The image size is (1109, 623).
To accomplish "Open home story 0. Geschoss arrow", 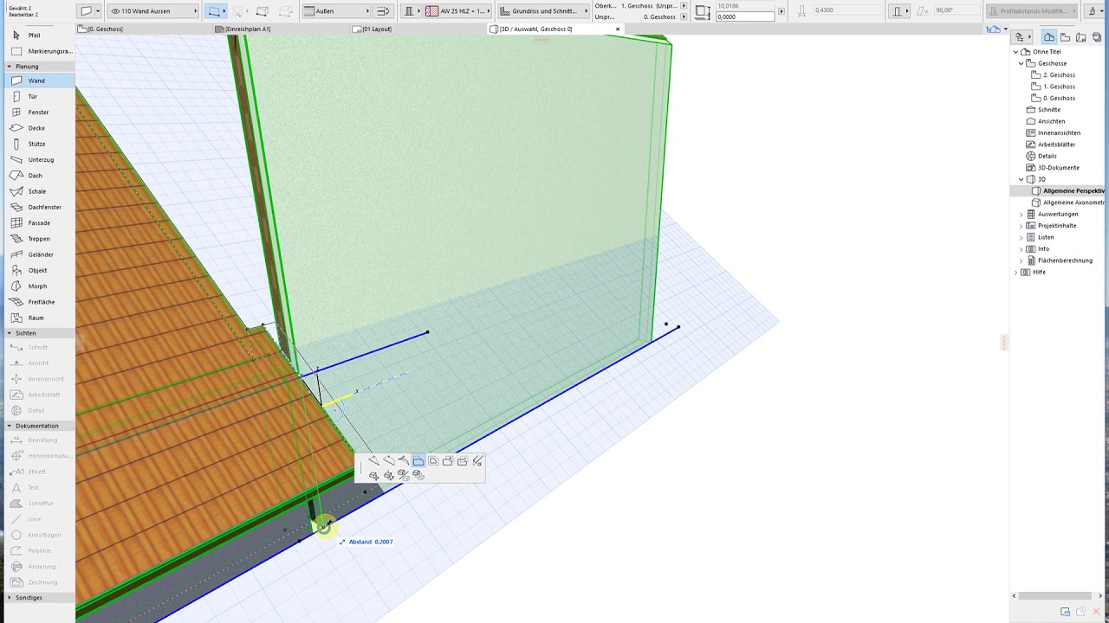I will [x=684, y=16].
